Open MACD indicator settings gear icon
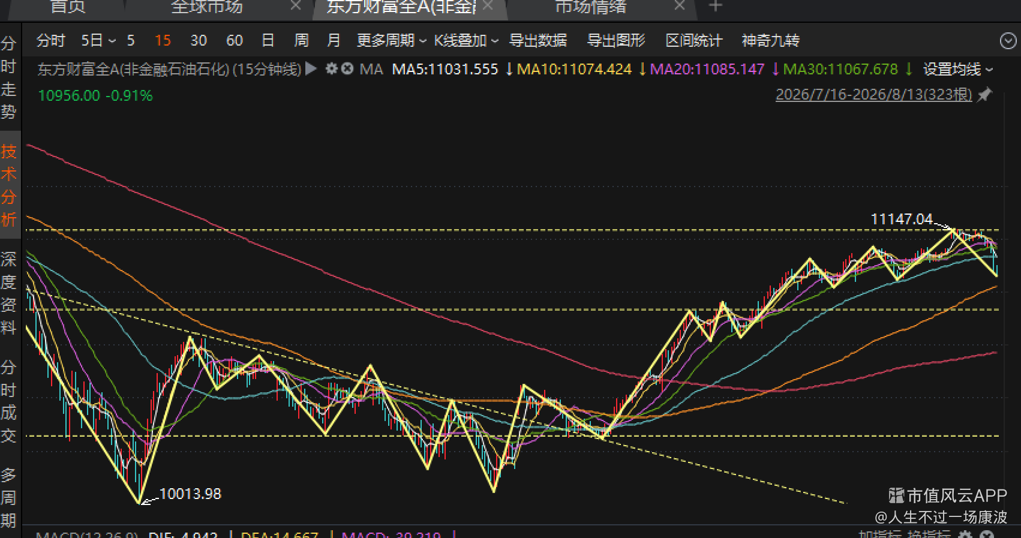1021x538 pixels. (x=966, y=534)
